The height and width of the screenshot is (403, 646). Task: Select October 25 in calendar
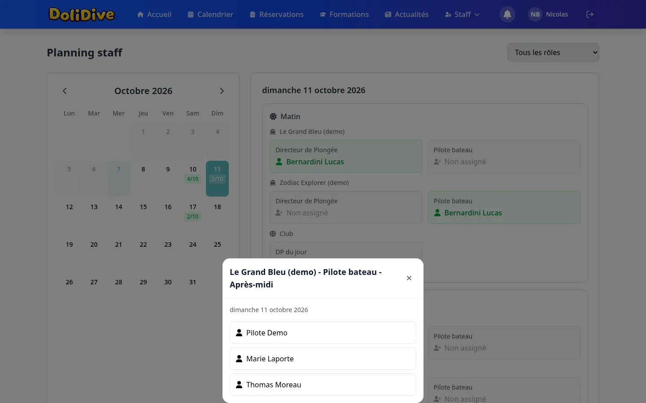pos(217,253)
